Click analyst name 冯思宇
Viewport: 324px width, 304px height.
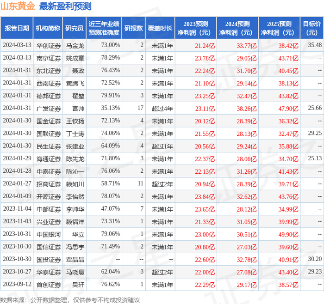tap(75, 247)
